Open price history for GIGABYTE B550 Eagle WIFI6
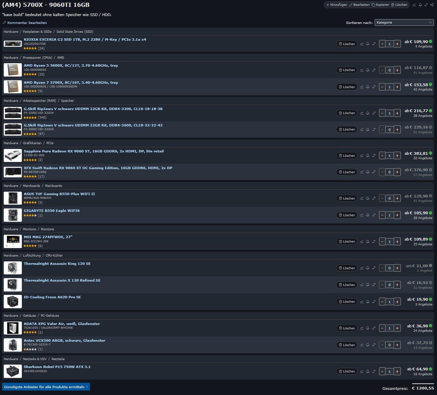437x395 pixels. tap(362, 215)
